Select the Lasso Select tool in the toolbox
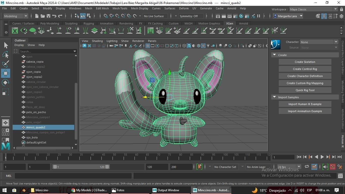Viewport: 345px width, 194px height. (5, 55)
